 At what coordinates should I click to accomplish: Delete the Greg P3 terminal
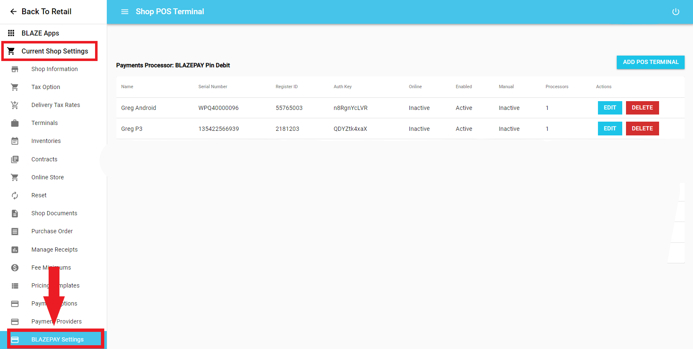[x=642, y=129]
